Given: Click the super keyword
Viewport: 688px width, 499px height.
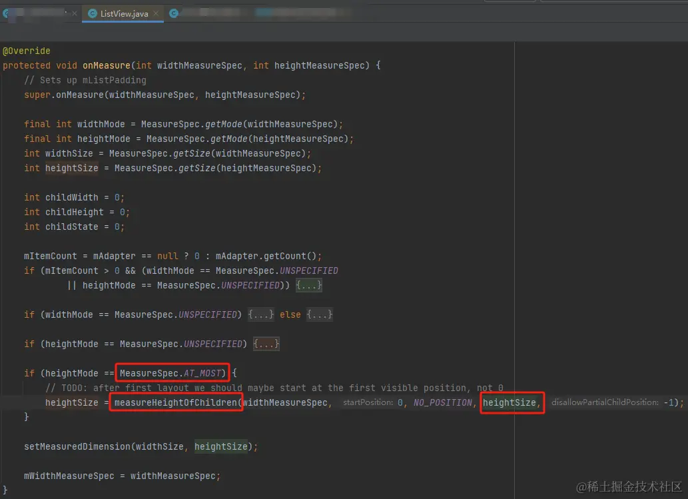Looking at the screenshot, I should pyautogui.click(x=37, y=95).
